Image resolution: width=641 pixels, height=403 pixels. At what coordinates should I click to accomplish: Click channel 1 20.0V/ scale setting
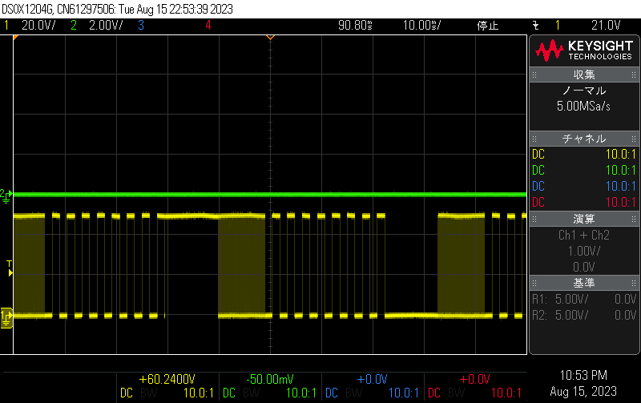pos(37,26)
